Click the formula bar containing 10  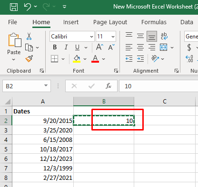click(158, 86)
